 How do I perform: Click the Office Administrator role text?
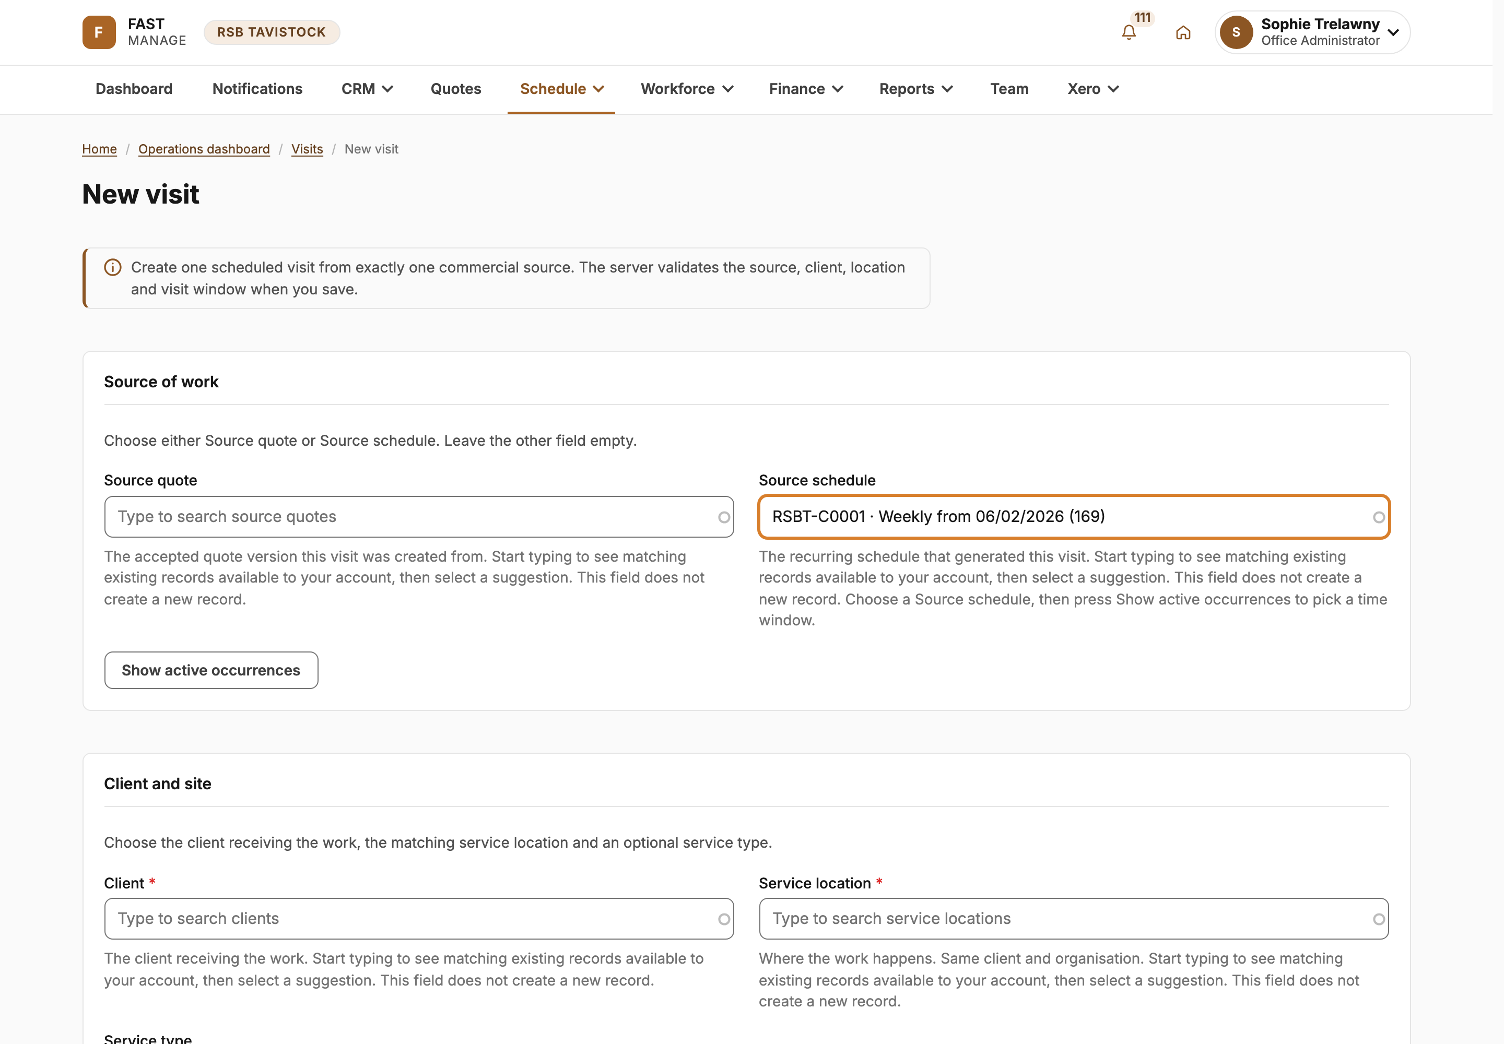(x=1320, y=41)
